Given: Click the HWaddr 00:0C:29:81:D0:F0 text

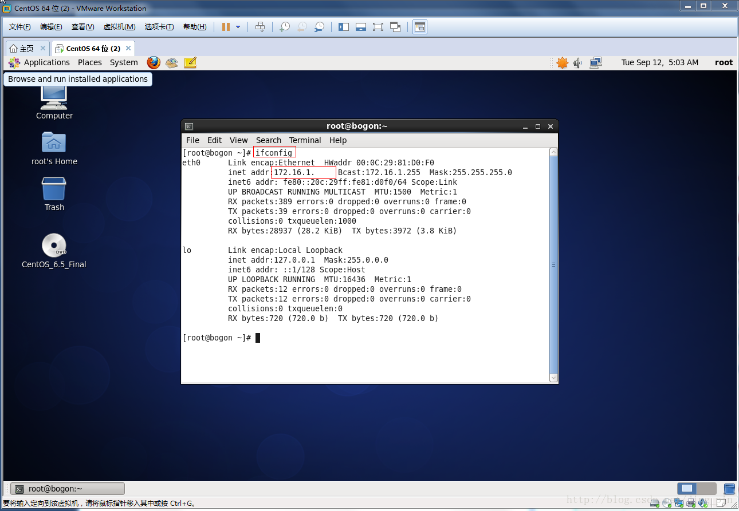Looking at the screenshot, I should [x=379, y=163].
